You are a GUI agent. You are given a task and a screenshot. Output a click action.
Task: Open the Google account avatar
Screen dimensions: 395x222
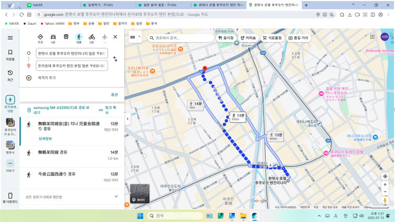[384, 37]
